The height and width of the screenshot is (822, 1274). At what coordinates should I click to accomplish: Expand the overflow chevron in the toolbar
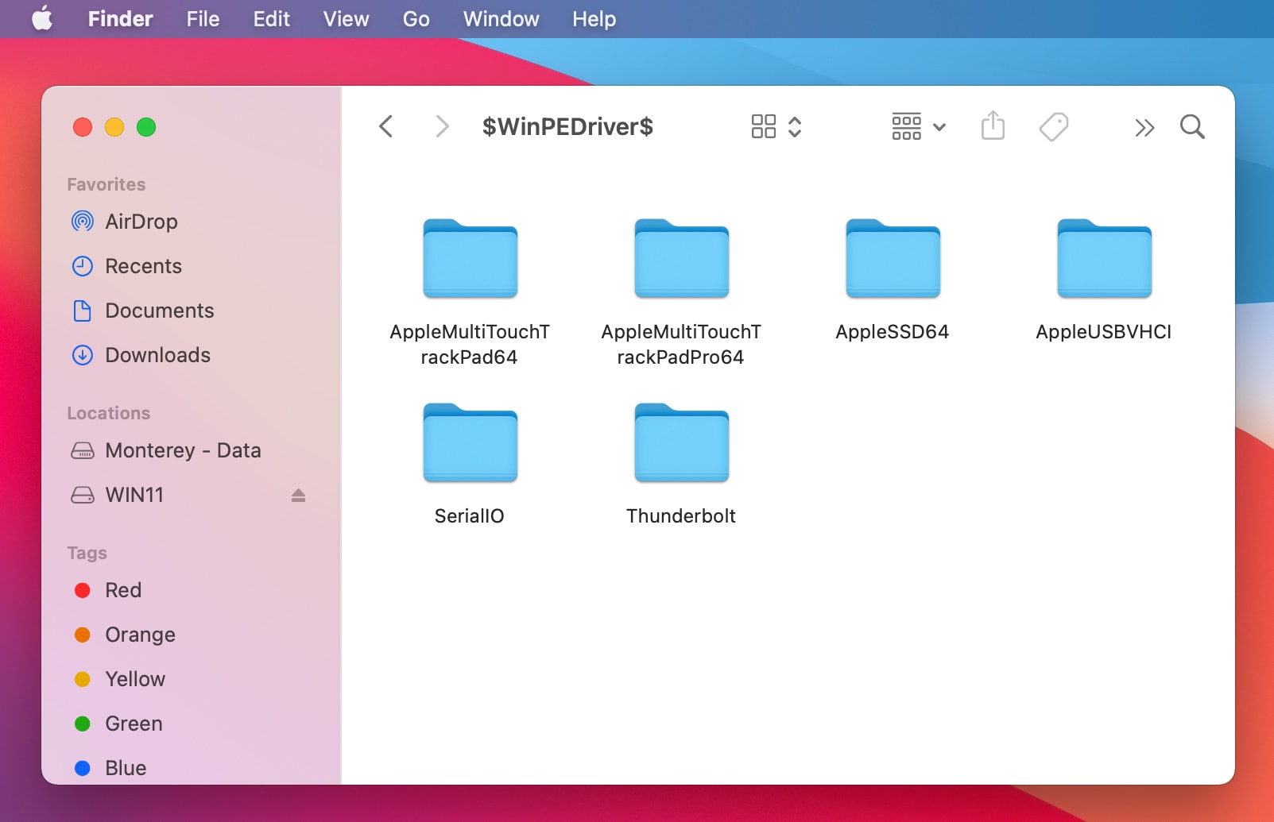pos(1145,126)
